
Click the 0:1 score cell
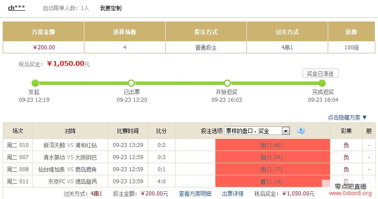(x=162, y=169)
